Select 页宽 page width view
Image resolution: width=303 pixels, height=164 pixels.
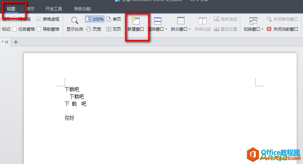tap(94, 29)
